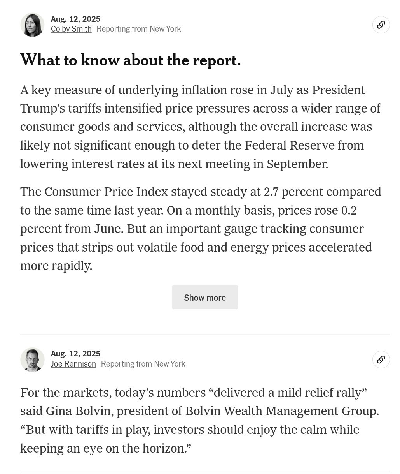This screenshot has width=400, height=474.
Task: Click the paragraph starting "For the markets"
Action: (x=200, y=420)
